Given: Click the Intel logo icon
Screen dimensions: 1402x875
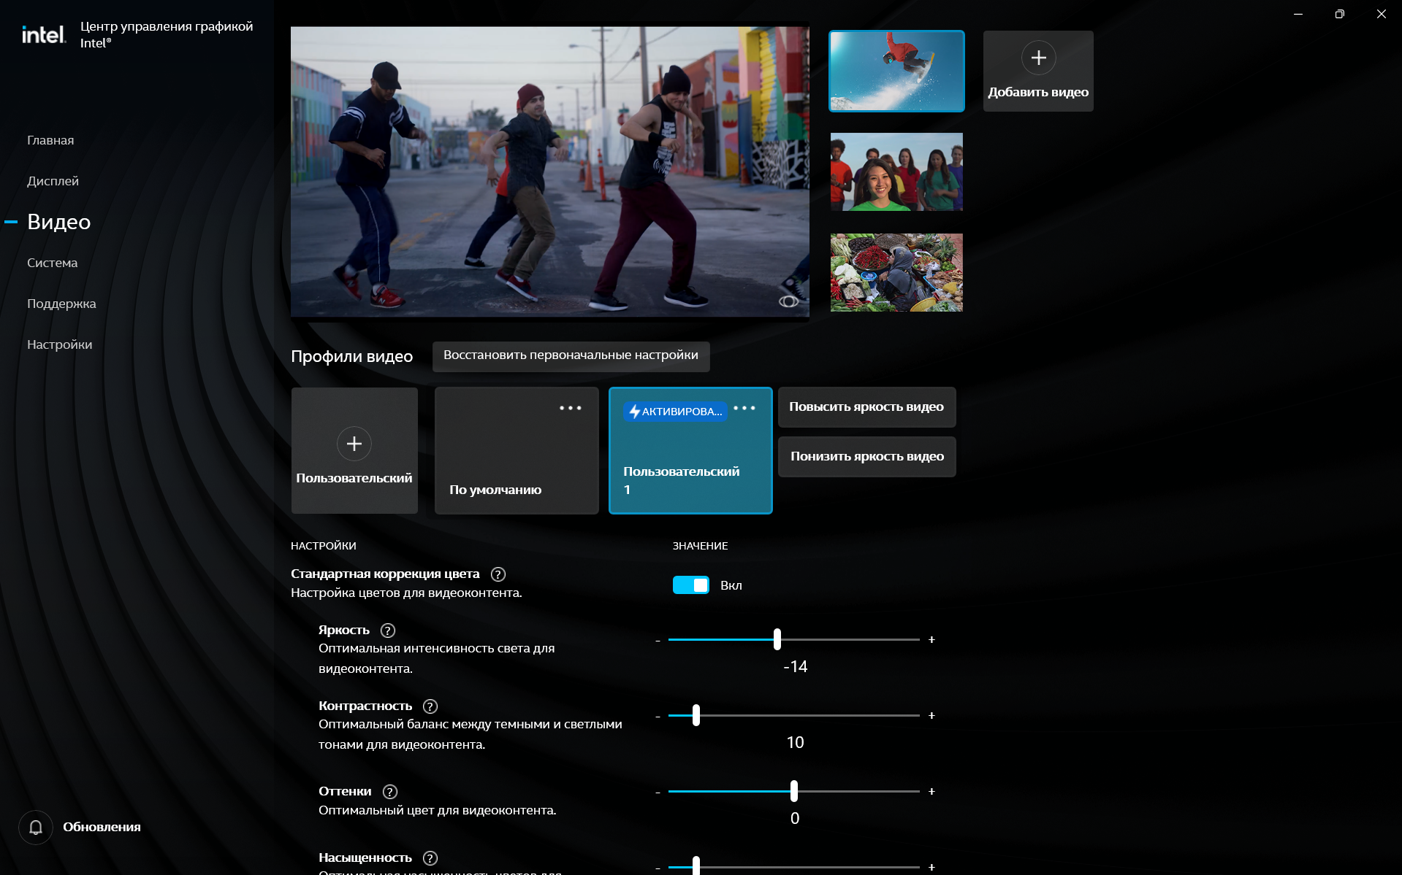Looking at the screenshot, I should point(44,34).
